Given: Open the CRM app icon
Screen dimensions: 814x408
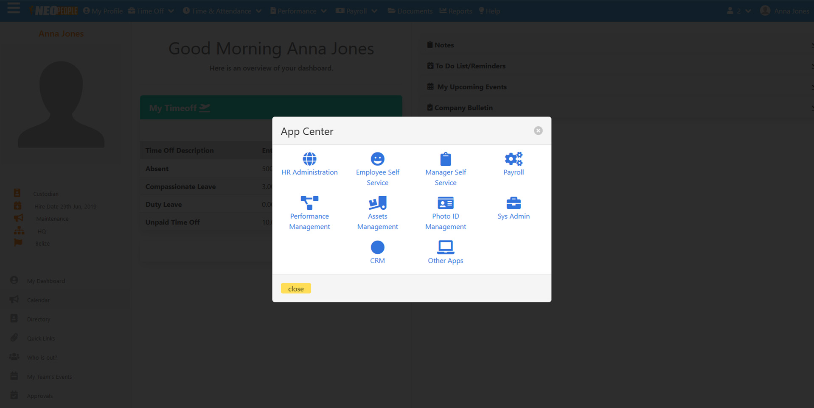Looking at the screenshot, I should tap(377, 247).
